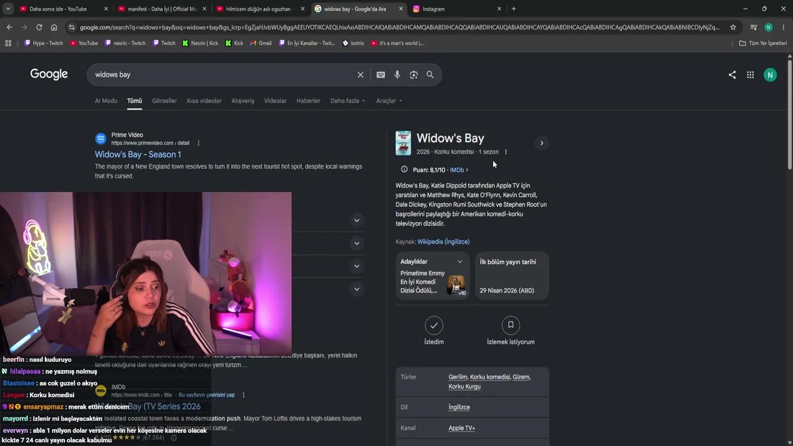Open the IMDb rating link
Screen dimensions: 793x446
pyautogui.click(x=458, y=170)
